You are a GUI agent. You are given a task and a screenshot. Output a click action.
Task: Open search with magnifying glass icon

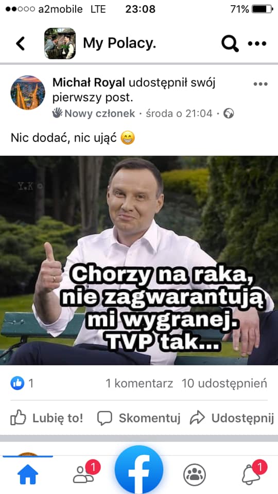(x=230, y=43)
